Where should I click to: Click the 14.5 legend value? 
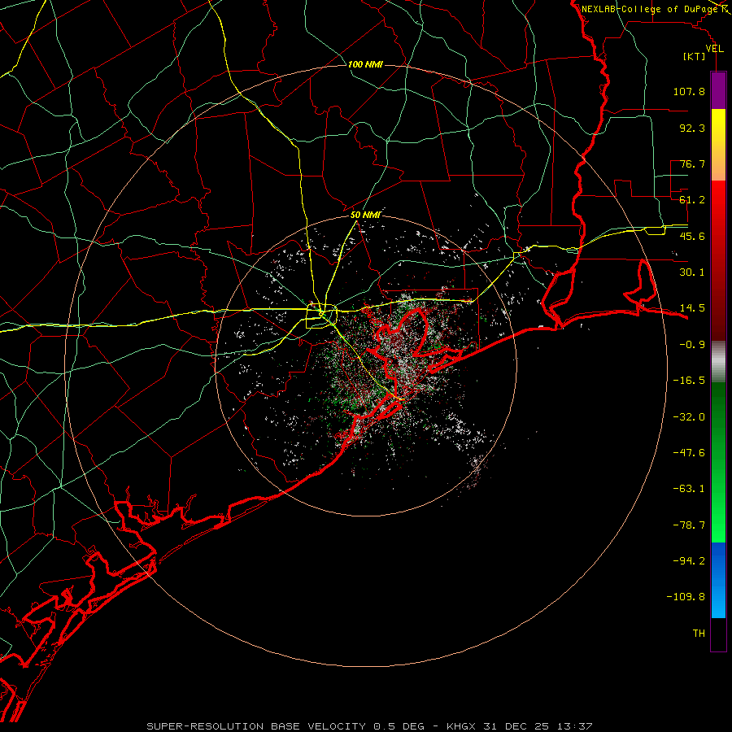click(692, 308)
